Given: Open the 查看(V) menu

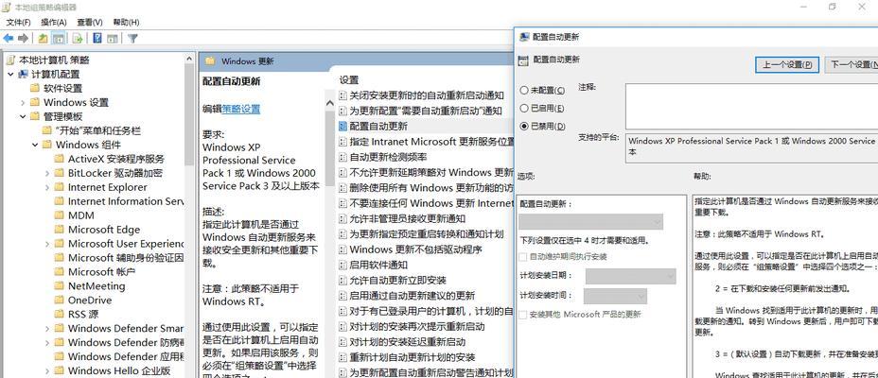Looking at the screenshot, I should point(90,23).
